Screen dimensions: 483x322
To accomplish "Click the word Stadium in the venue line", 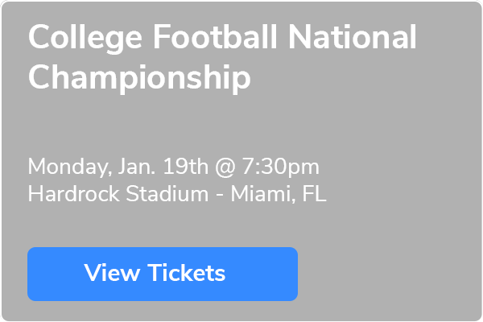I will (x=167, y=194).
